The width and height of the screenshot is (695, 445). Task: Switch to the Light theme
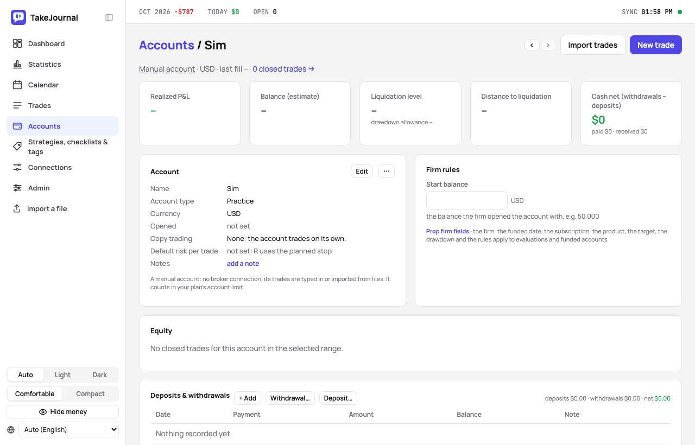[x=62, y=375]
